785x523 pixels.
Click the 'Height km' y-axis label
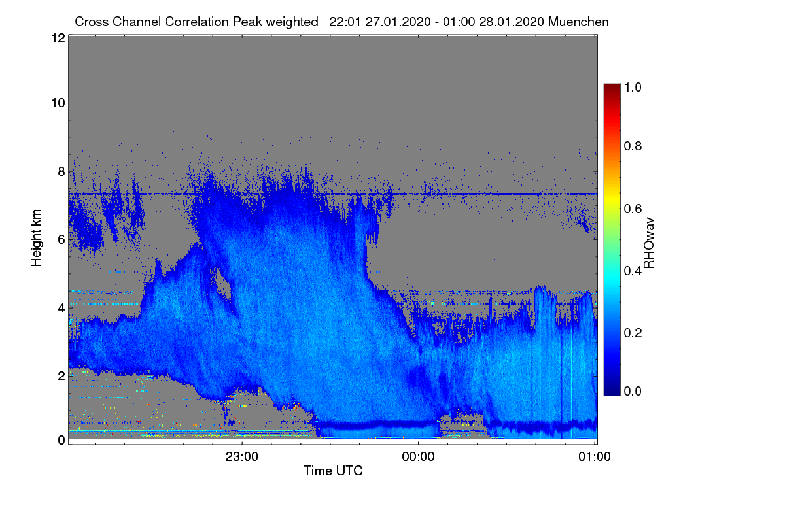click(36, 237)
